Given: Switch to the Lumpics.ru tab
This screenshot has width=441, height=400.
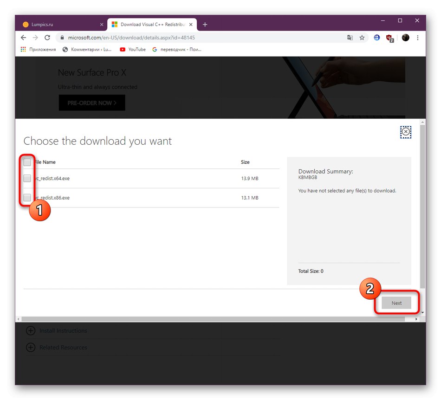Looking at the screenshot, I should tap(61, 25).
